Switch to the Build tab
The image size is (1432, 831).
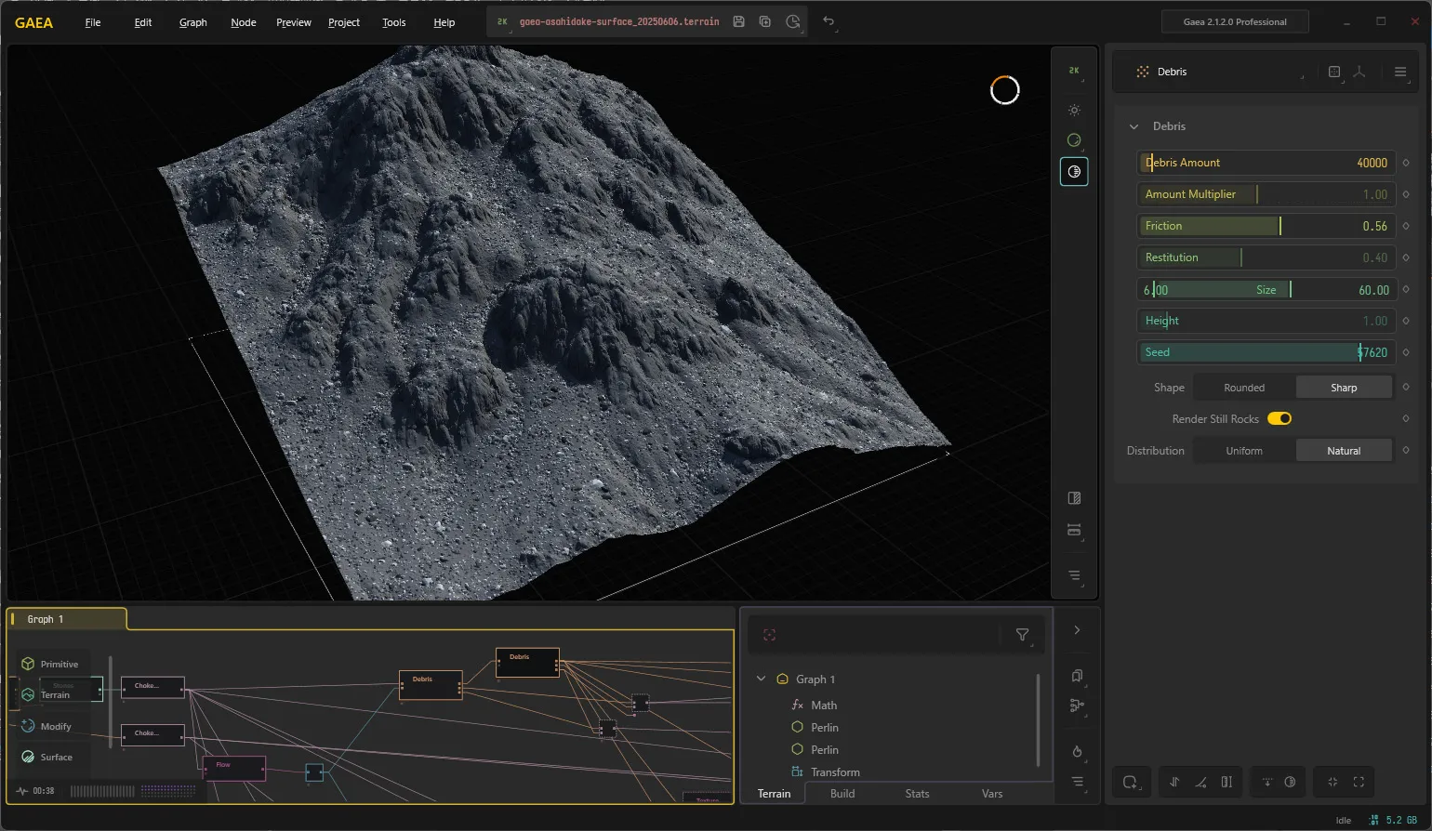click(842, 794)
